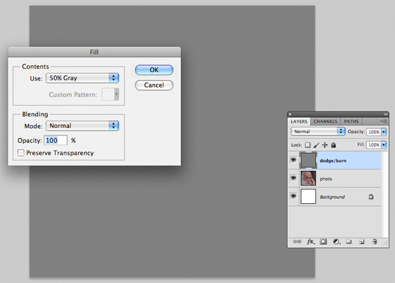Click the link layers icon
This screenshot has width=395, height=283.
297,241
